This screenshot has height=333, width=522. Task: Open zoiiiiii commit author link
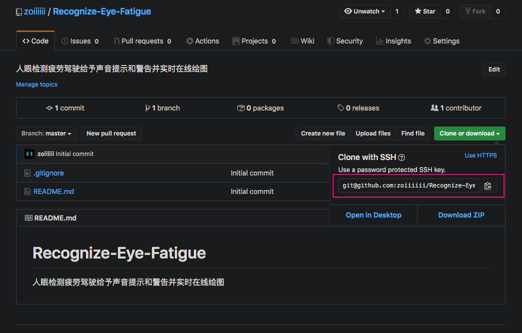(45, 154)
